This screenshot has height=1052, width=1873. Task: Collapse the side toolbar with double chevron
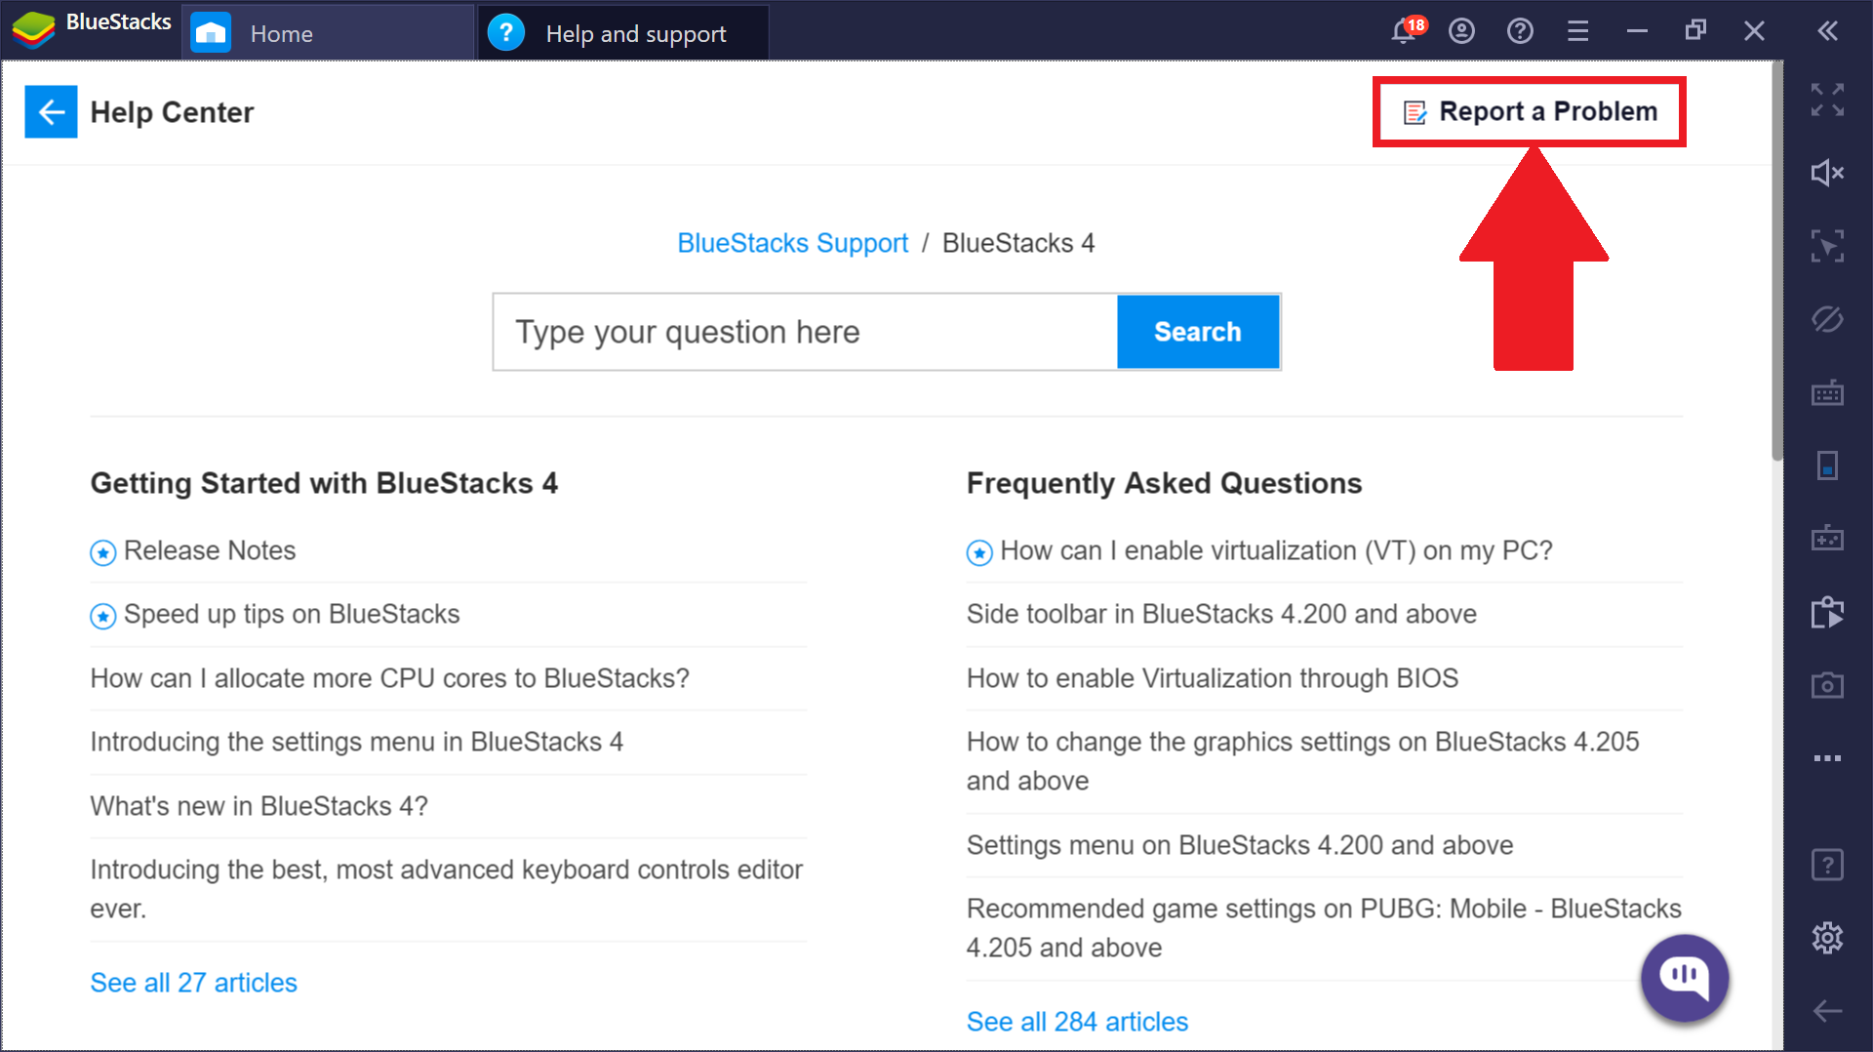[x=1828, y=31]
